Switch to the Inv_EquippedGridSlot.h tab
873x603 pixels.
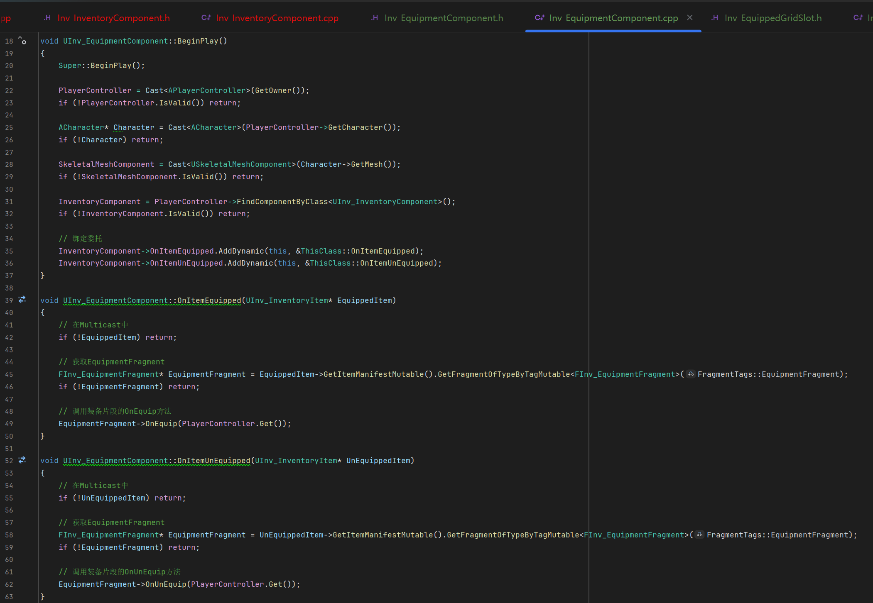pos(773,18)
